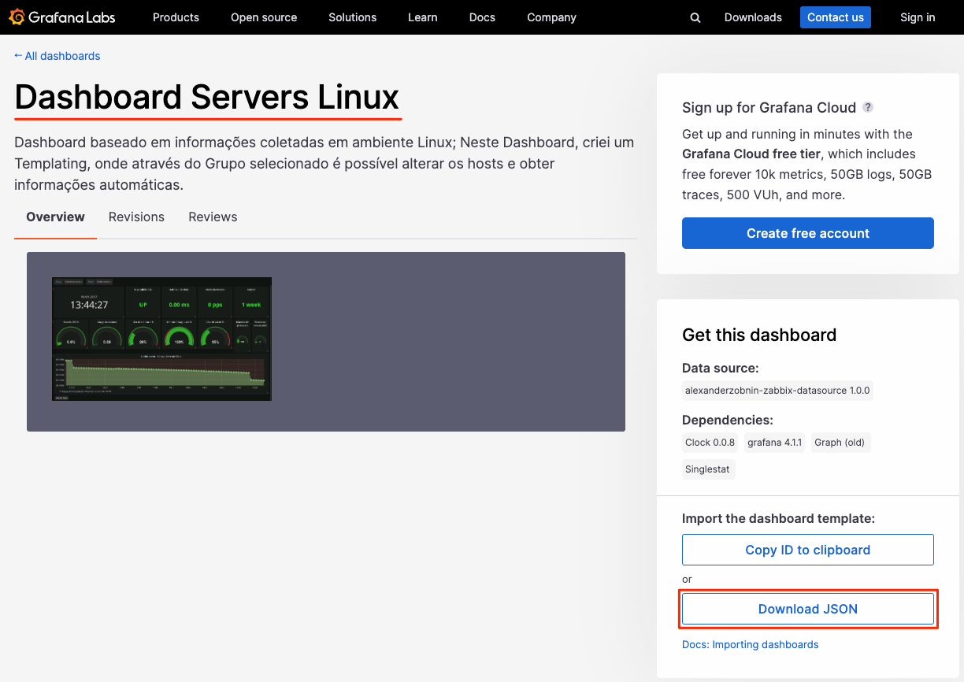Screen dimensions: 964x682
Task: Open the search function
Action: (695, 17)
